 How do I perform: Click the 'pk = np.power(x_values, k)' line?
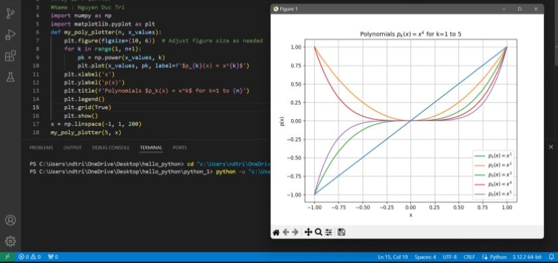pyautogui.click(x=122, y=58)
